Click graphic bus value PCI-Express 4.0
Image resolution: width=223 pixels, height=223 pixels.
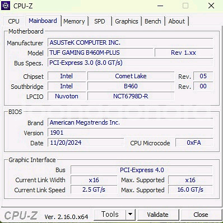click(142, 170)
